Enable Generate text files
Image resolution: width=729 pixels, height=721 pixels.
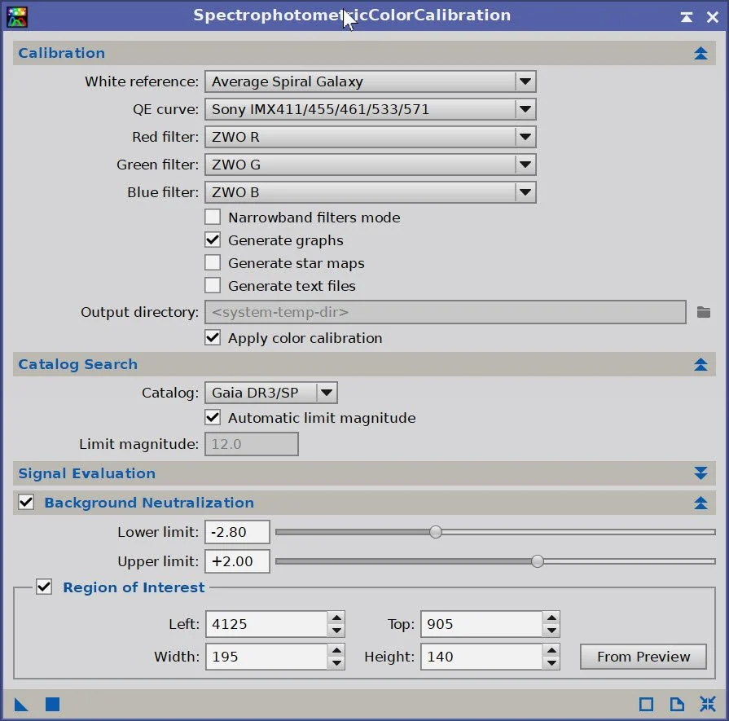[213, 286]
